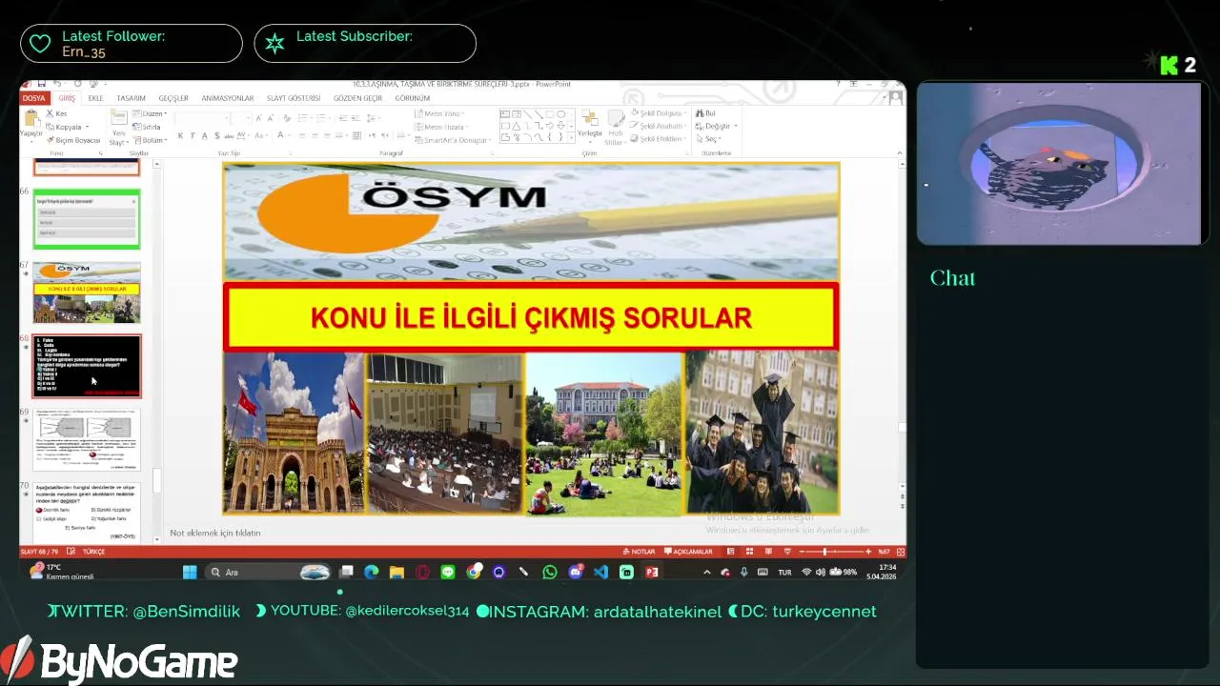This screenshot has height=686, width=1220.
Task: Click the Kopyala copy button
Action: click(x=66, y=127)
